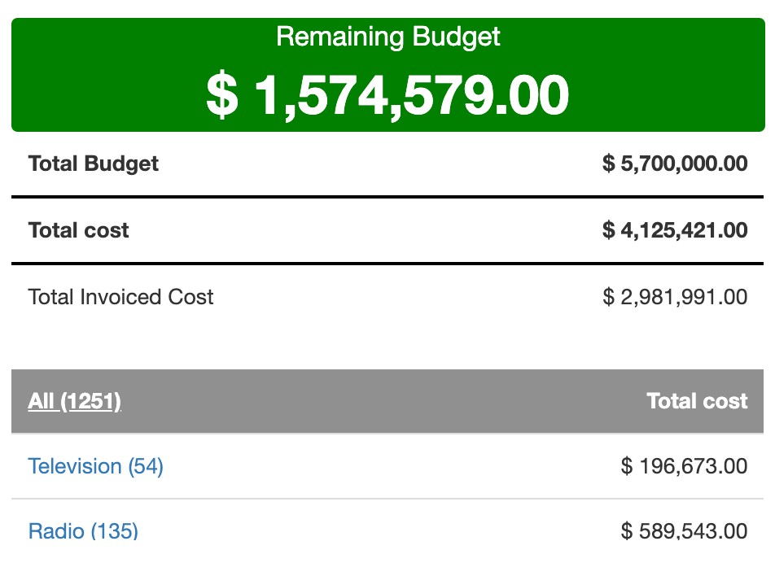Sort by the Total cost column header
Viewport: 775px width, 576px height.
pos(696,401)
